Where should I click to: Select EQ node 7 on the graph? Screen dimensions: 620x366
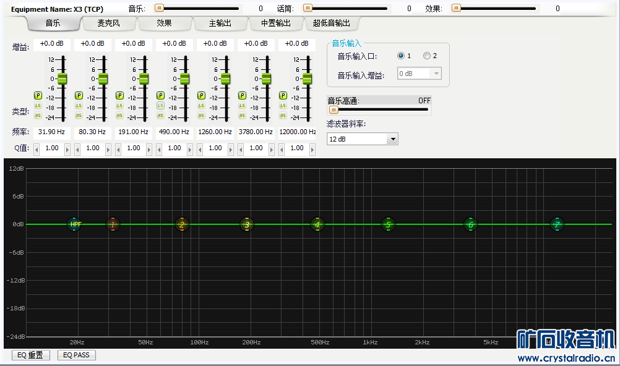click(557, 224)
